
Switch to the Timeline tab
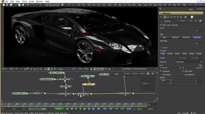[x=135, y=74]
